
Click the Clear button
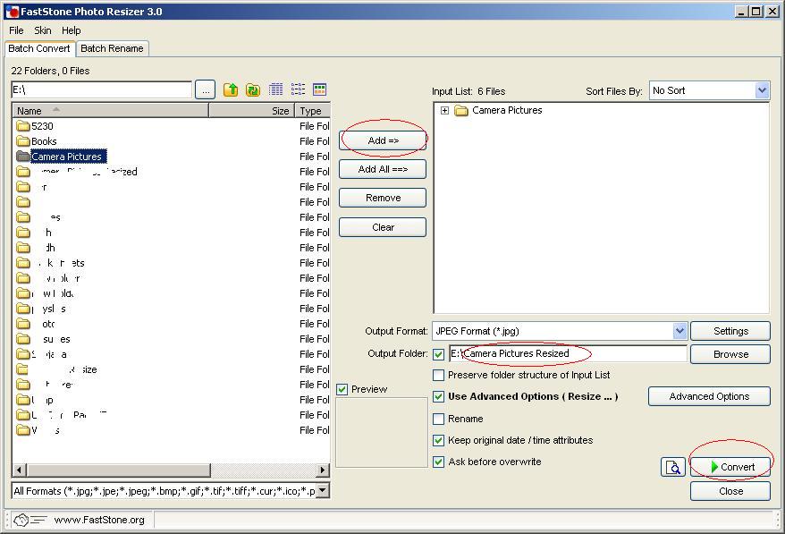[x=383, y=227]
